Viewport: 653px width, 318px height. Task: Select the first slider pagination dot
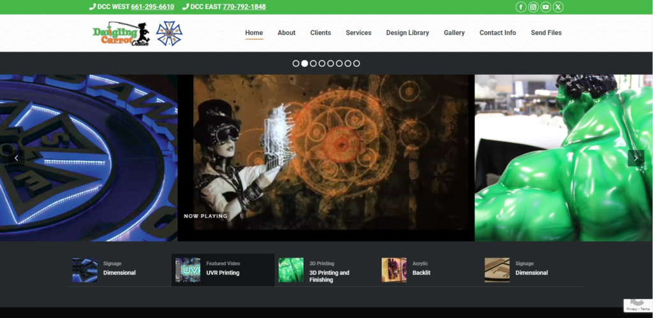click(296, 63)
